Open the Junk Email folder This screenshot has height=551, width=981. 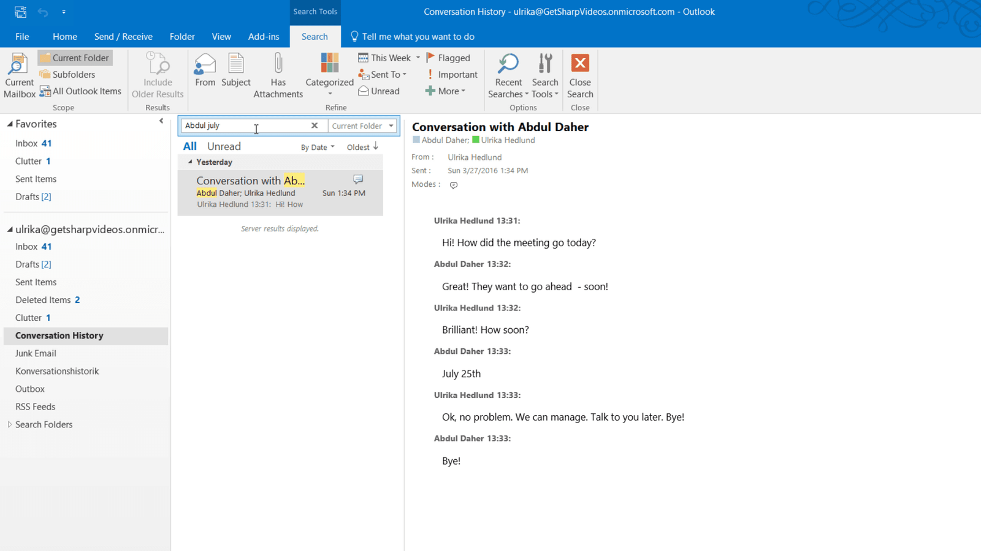(x=36, y=353)
